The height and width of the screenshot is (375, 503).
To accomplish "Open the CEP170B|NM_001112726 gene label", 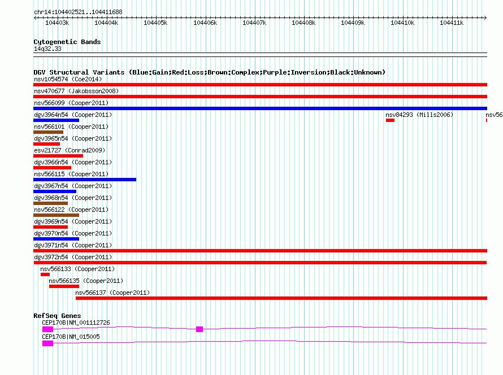I will tap(76, 322).
